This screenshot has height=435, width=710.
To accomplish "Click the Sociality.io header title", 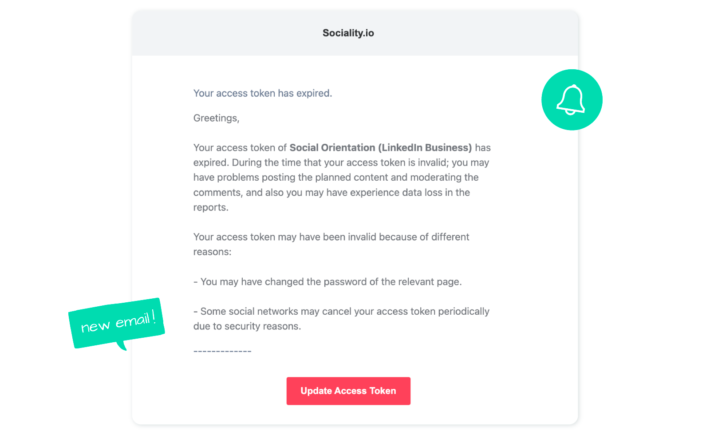I will (x=348, y=33).
